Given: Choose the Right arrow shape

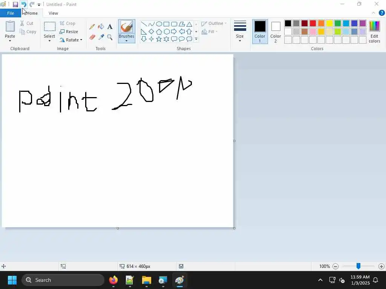Looking at the screenshot, I should pyautogui.click(x=174, y=32).
